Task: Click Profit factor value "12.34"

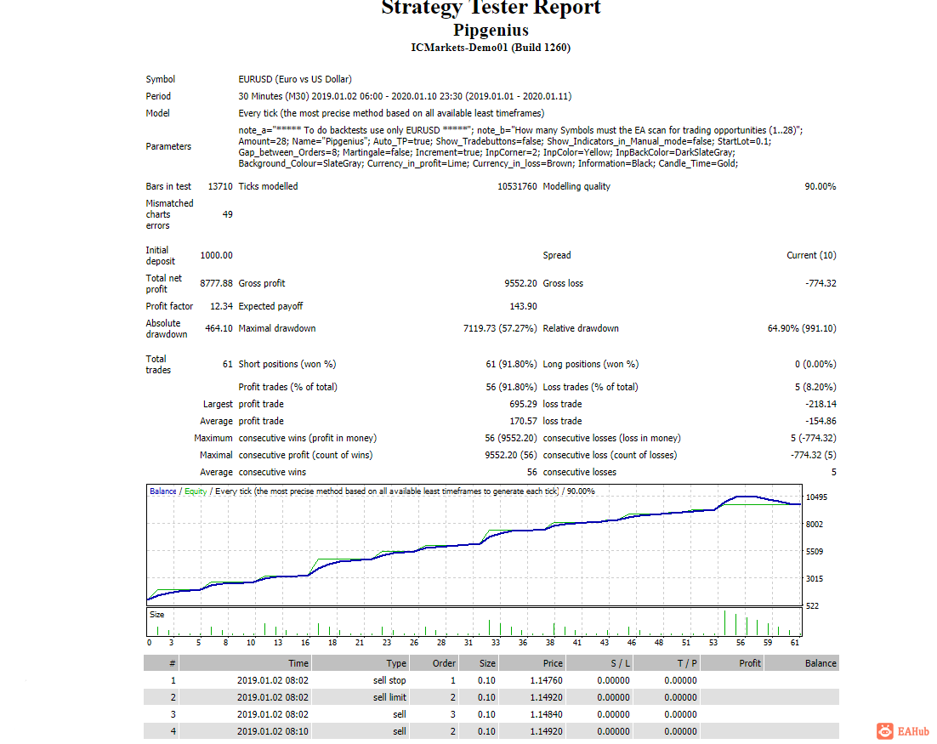Action: point(221,306)
